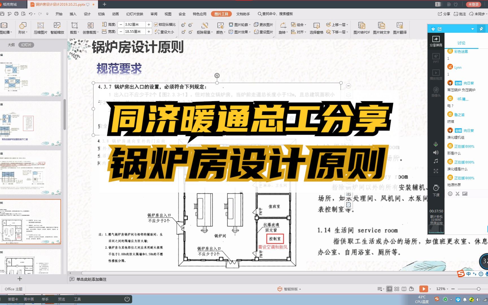Viewport: 488px width, 305px height.
Task: Click the slide panel vertical scrollbar
Action: tap(65, 114)
